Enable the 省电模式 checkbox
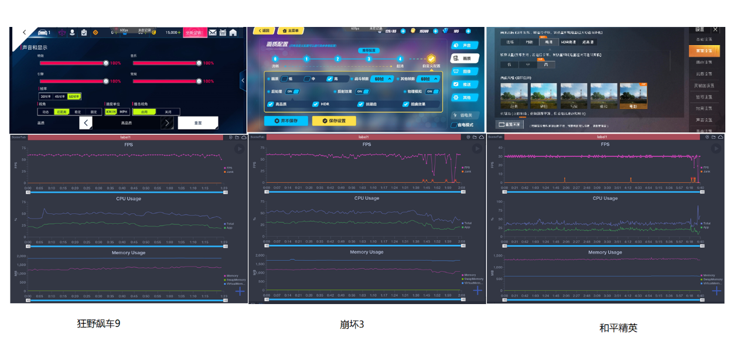This screenshot has height=348, width=740. pos(454,125)
